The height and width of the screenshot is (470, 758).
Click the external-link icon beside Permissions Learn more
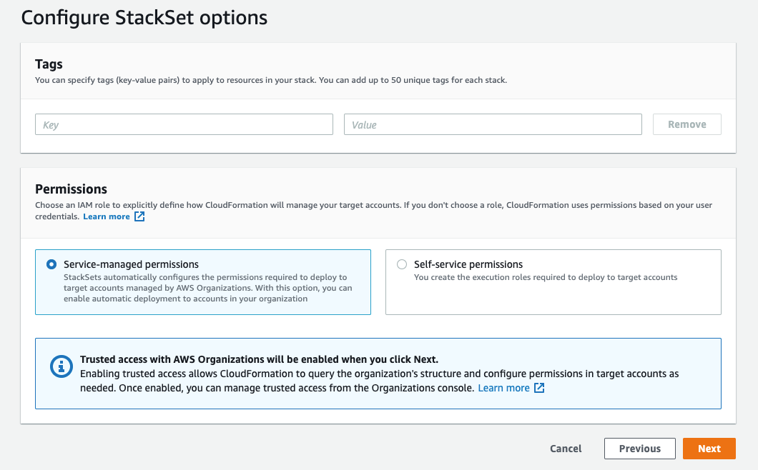[x=139, y=216]
